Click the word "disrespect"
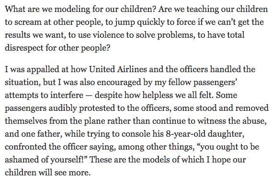 (24, 48)
